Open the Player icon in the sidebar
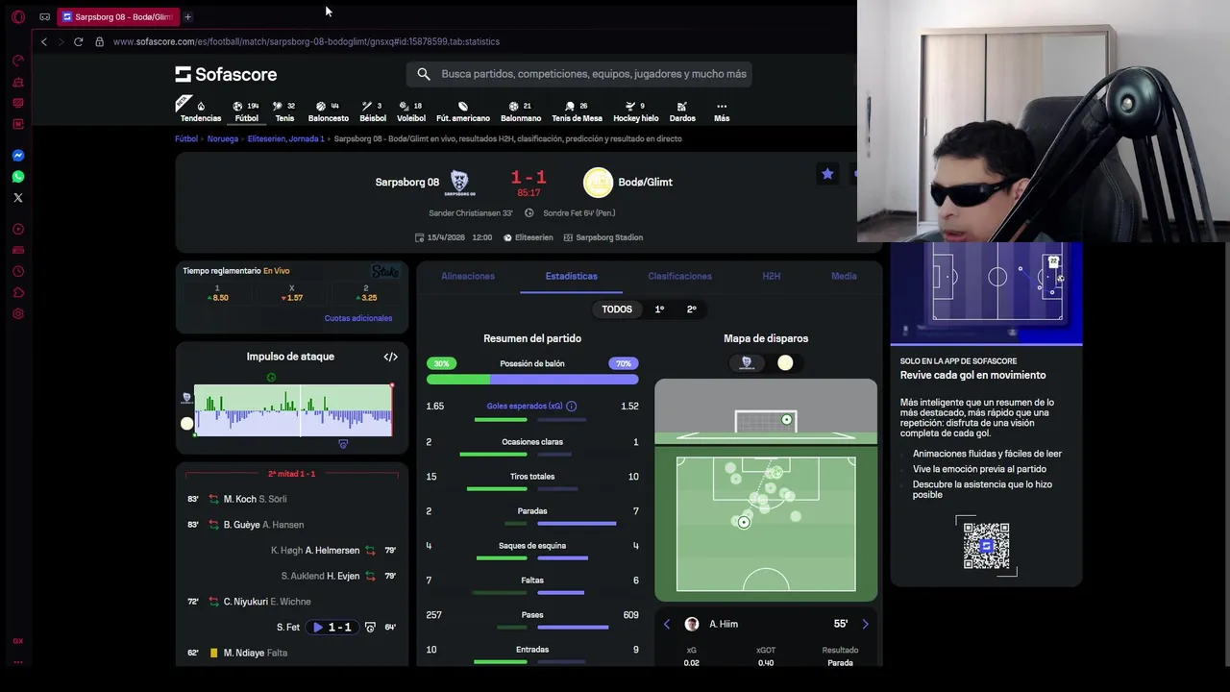This screenshot has height=692, width=1230. (17, 229)
